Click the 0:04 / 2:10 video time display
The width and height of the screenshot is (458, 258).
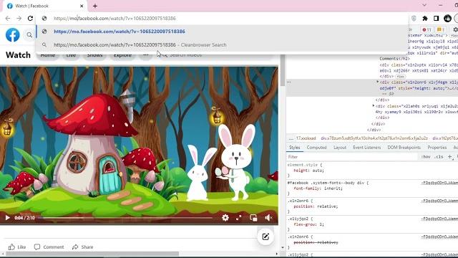[x=24, y=218]
